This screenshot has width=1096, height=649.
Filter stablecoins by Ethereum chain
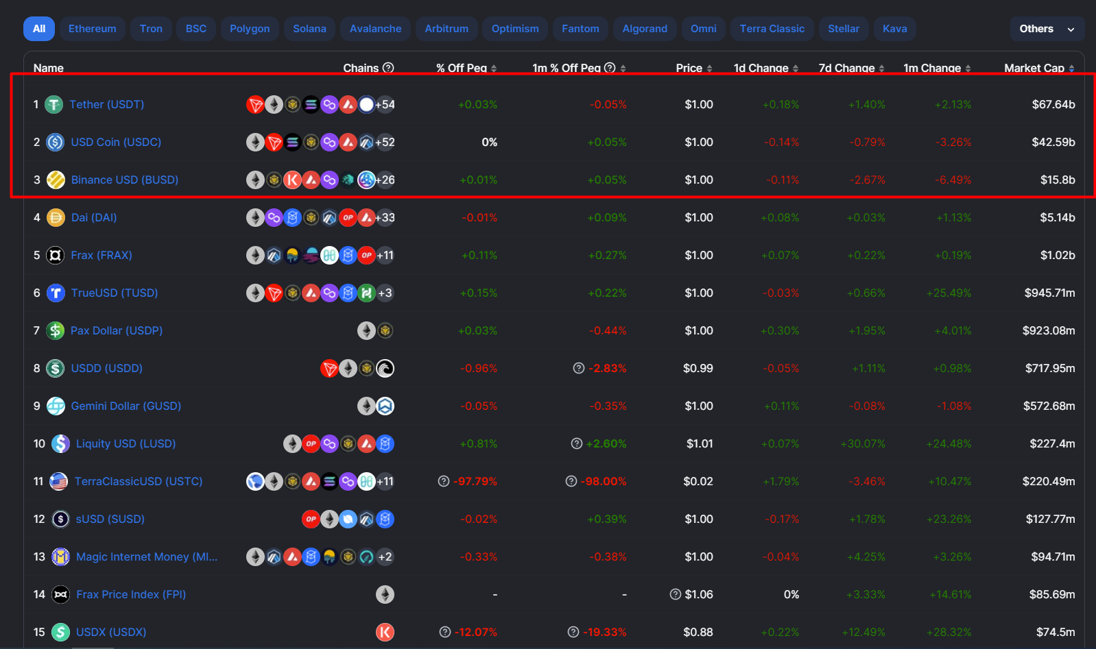pos(93,29)
